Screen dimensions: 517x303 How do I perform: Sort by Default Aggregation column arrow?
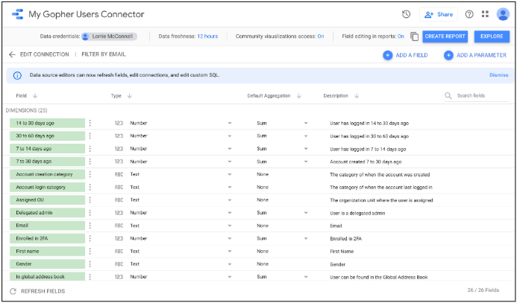(298, 96)
